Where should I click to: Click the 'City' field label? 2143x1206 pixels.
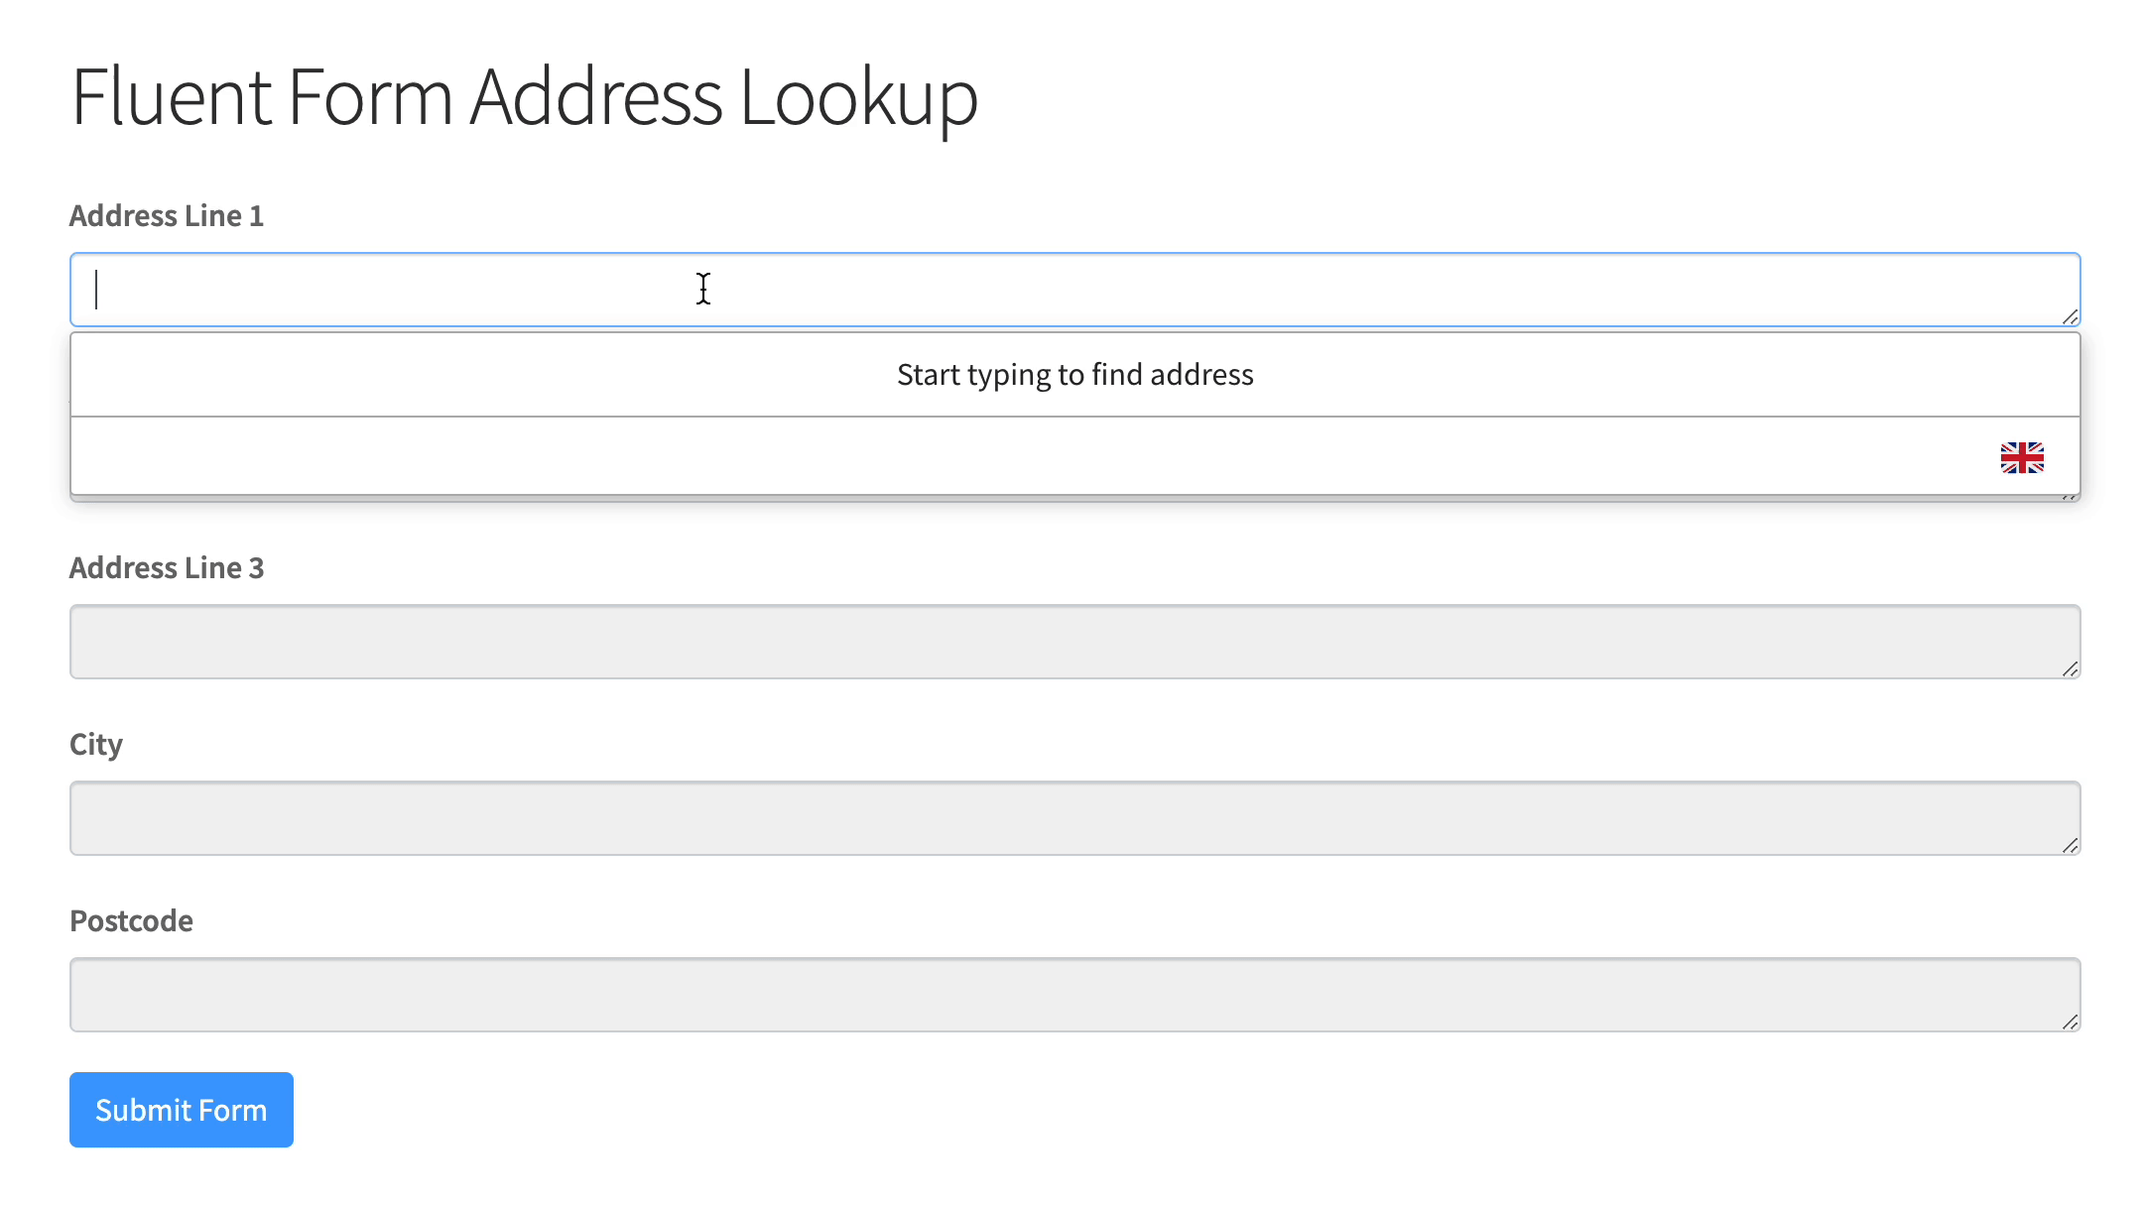click(96, 745)
